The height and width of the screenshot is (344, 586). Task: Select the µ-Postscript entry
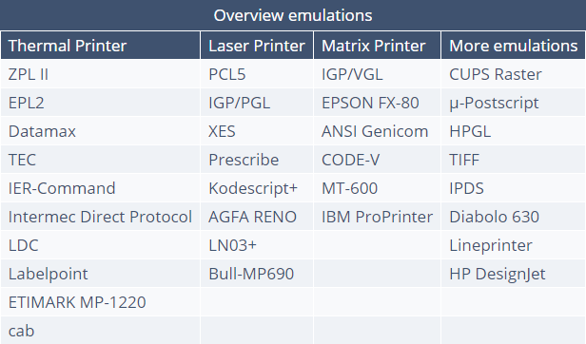[494, 103]
